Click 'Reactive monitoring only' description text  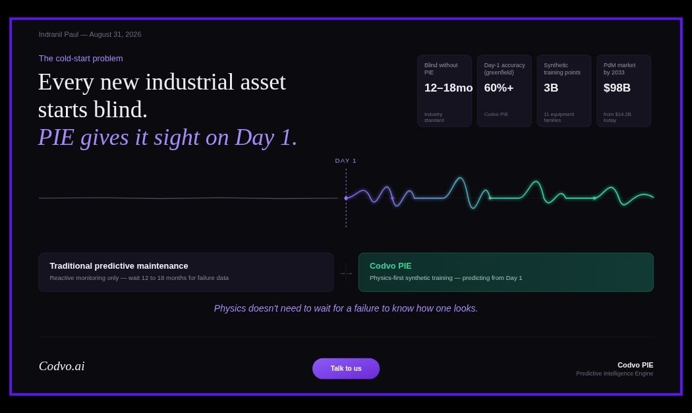(139, 278)
